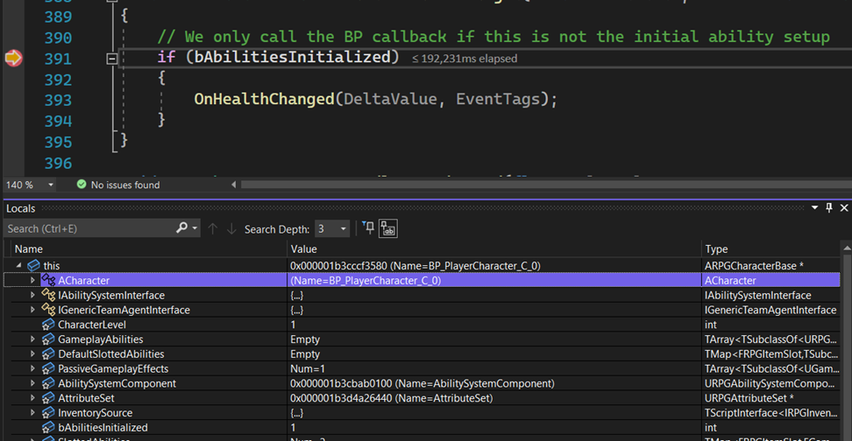The width and height of the screenshot is (852, 441).
Task: Click the ACharacter base class icon
Action: point(48,280)
